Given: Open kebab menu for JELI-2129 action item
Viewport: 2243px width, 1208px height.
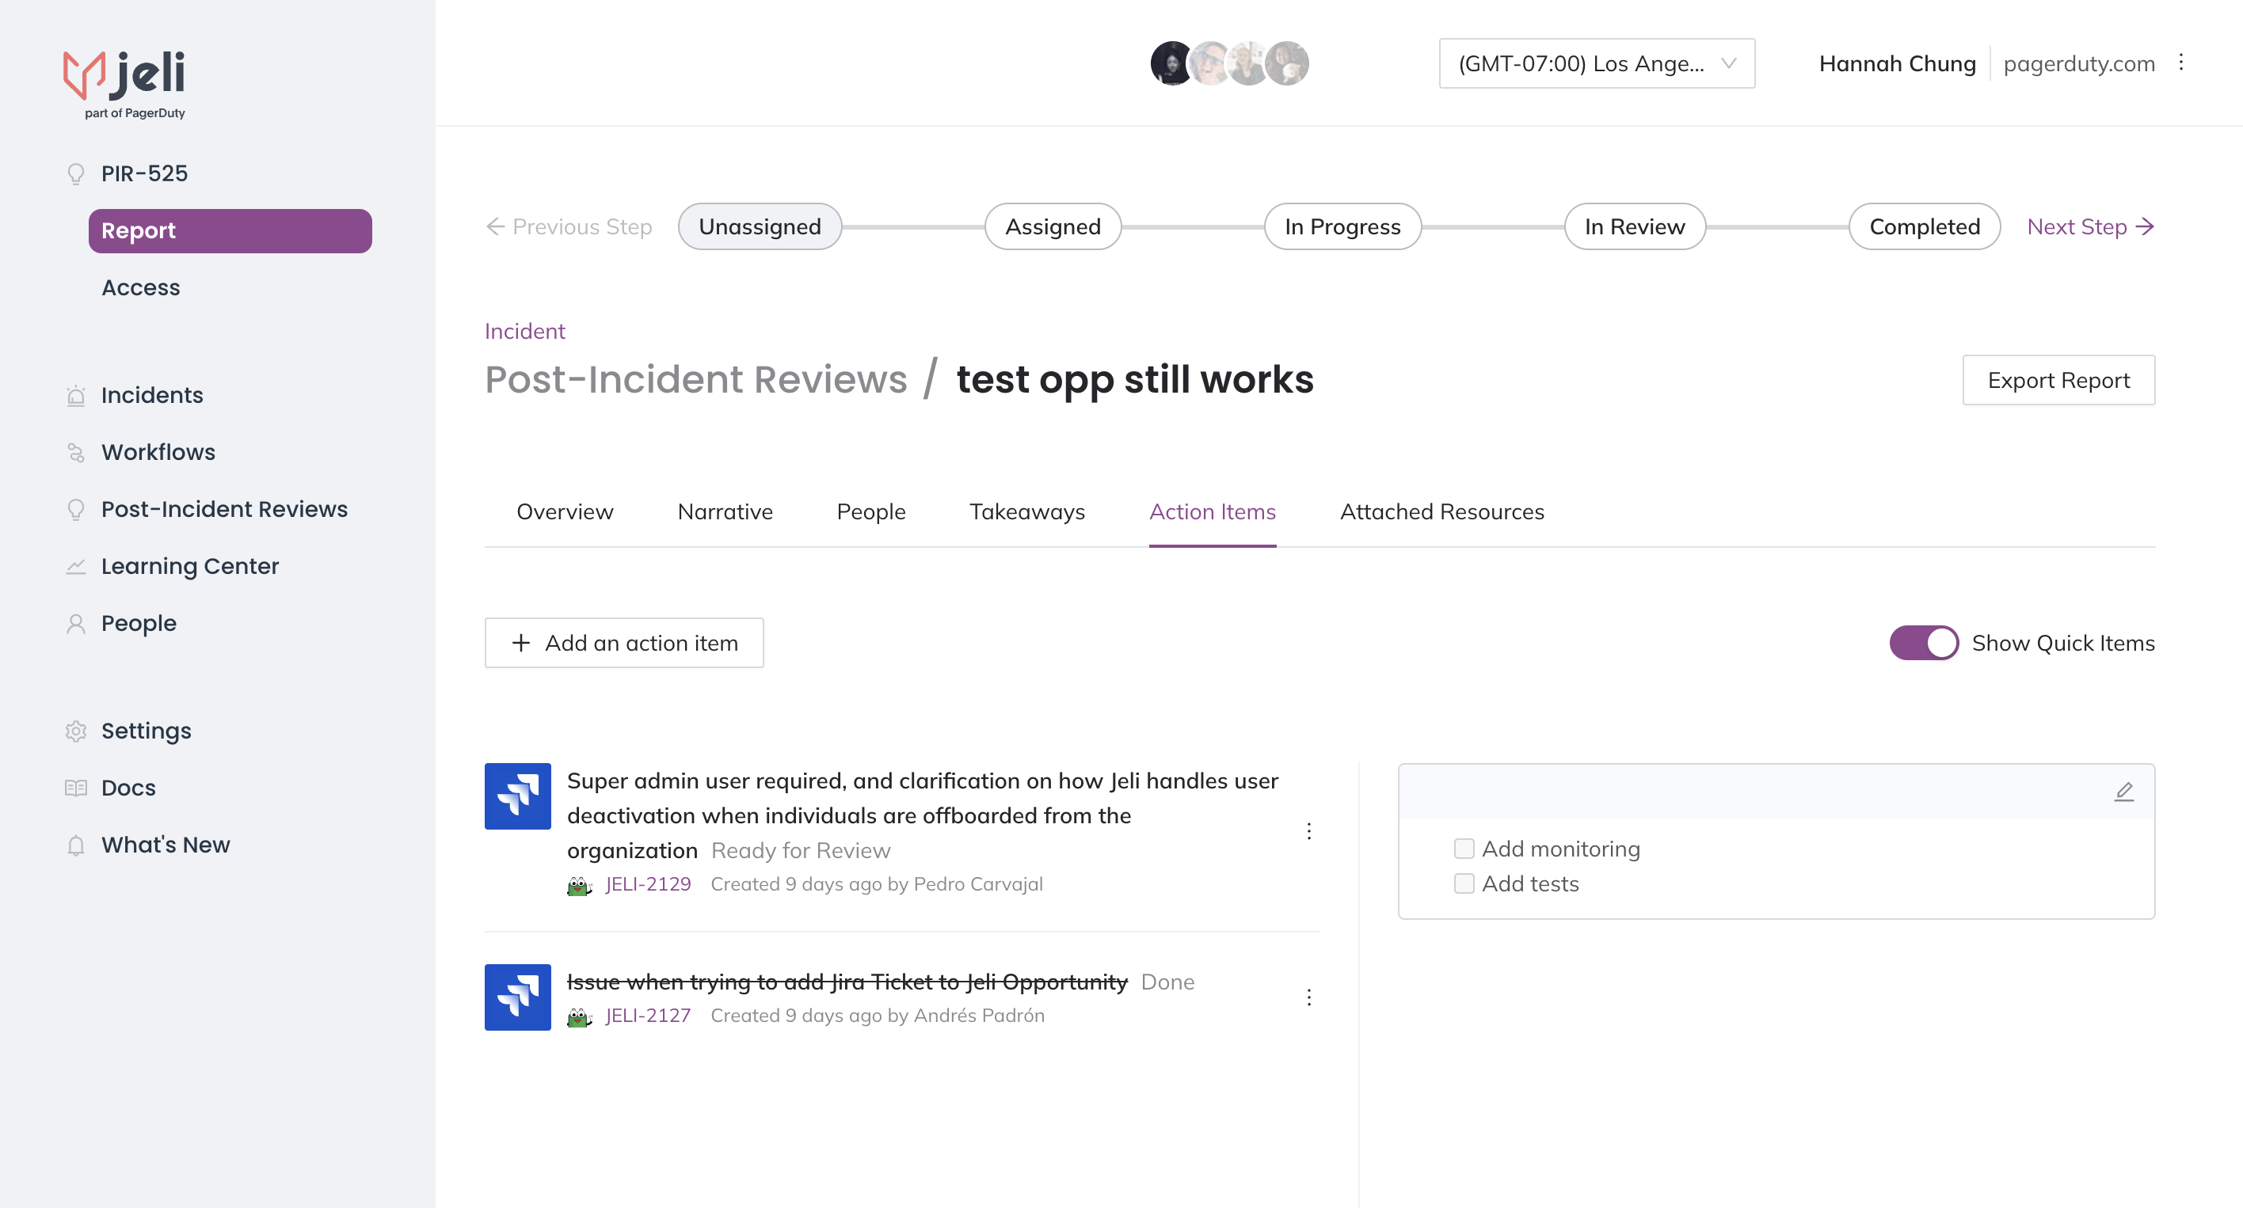Looking at the screenshot, I should pyautogui.click(x=1308, y=831).
